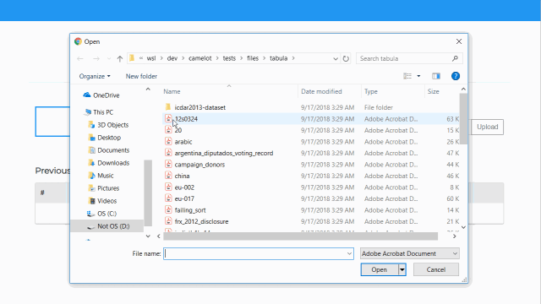
Task: Select file frx_2012_disclosure
Action: (310, 221)
